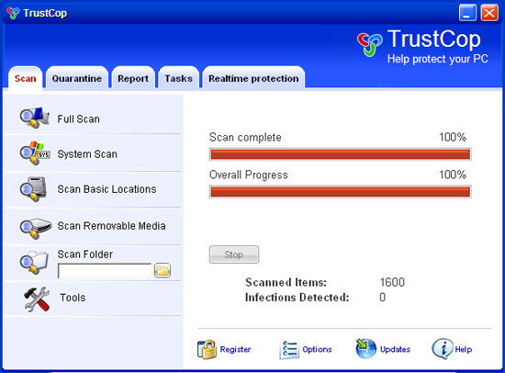Screen dimensions: 505x373
Task: Click the Stop button
Action: (x=234, y=254)
